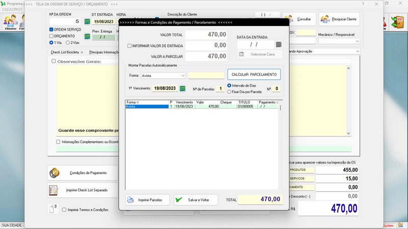Select Fixar Dia por Parcela option
Viewport: 408px width, 229px height.
coord(229,92)
